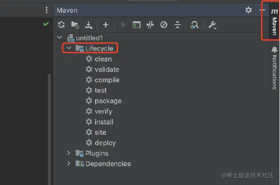
Task: Expand the Plugins node
Action: [x=69, y=153]
